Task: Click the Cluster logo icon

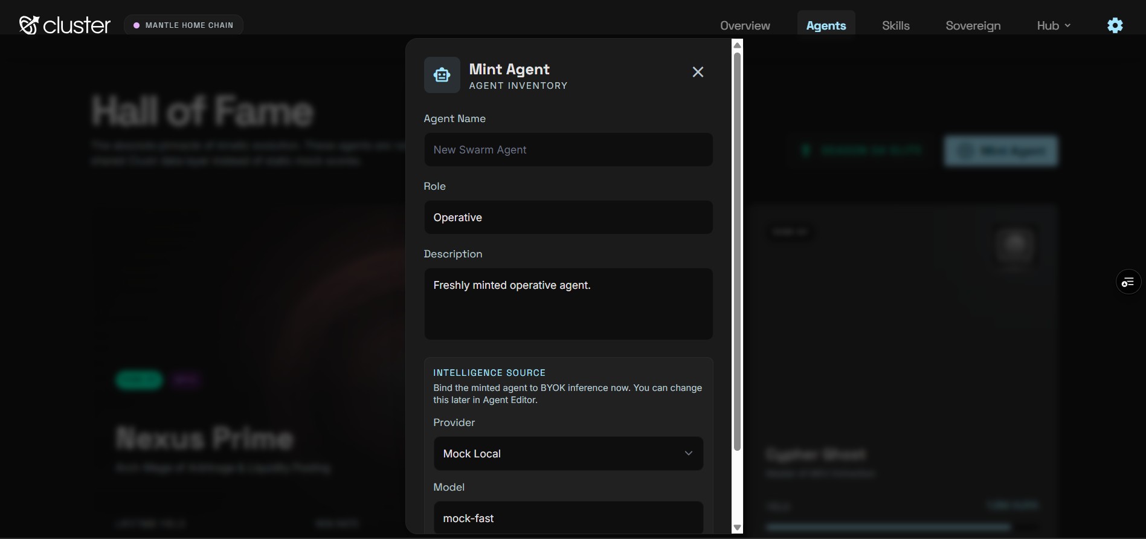Action: point(29,25)
